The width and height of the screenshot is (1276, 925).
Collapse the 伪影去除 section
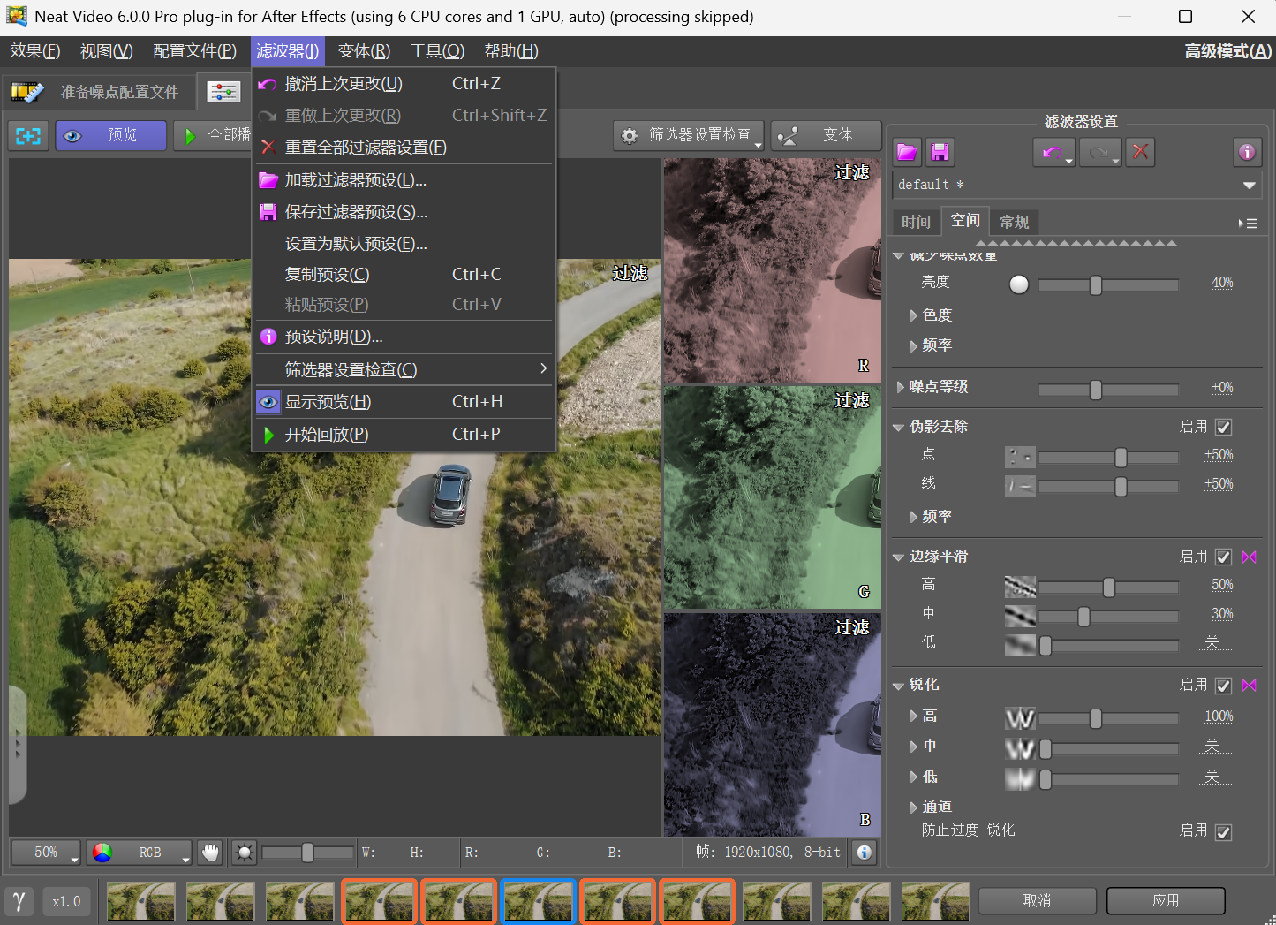pos(898,428)
